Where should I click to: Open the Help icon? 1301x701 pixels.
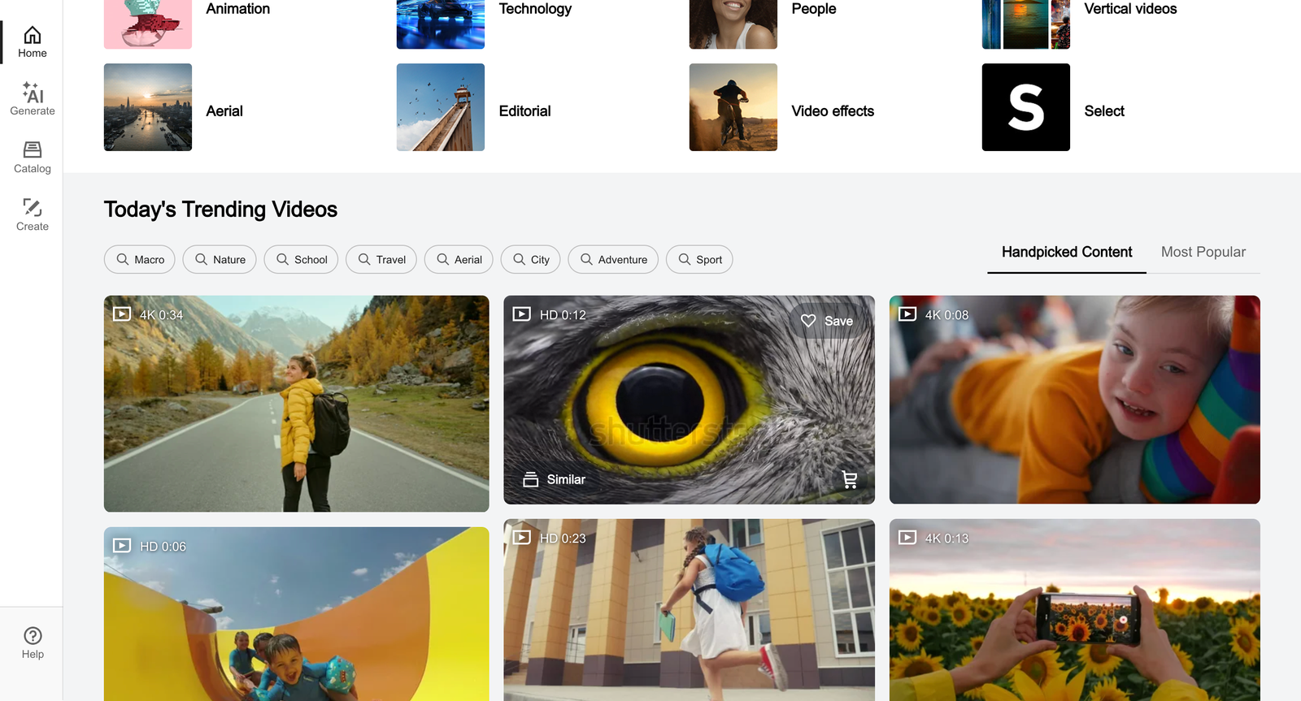pos(33,643)
